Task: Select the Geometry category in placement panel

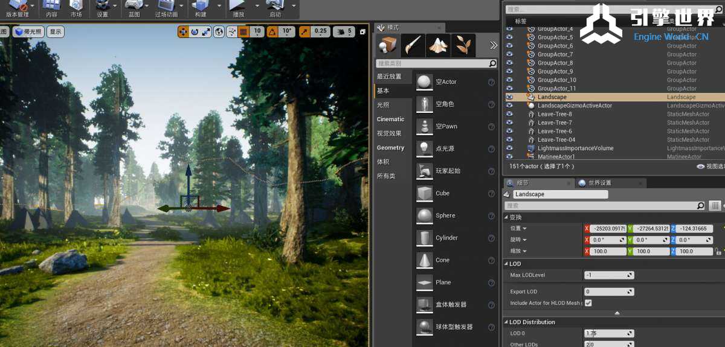Action: [390, 148]
